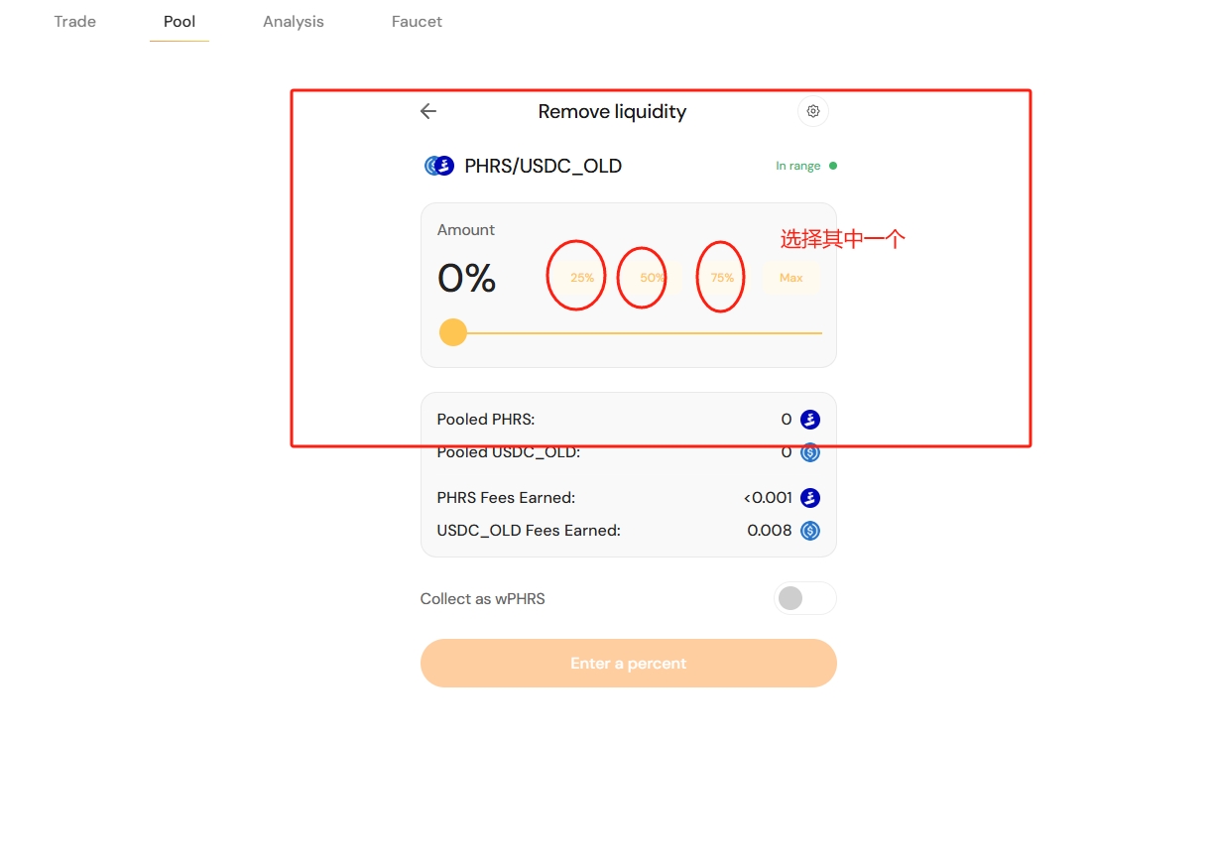Click the PHRS/USDC_OLD pair token icon
The image size is (1212, 868).
tap(438, 166)
